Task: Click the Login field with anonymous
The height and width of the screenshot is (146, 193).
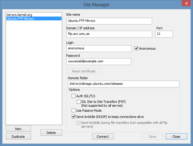Action: pyautogui.click(x=99, y=48)
